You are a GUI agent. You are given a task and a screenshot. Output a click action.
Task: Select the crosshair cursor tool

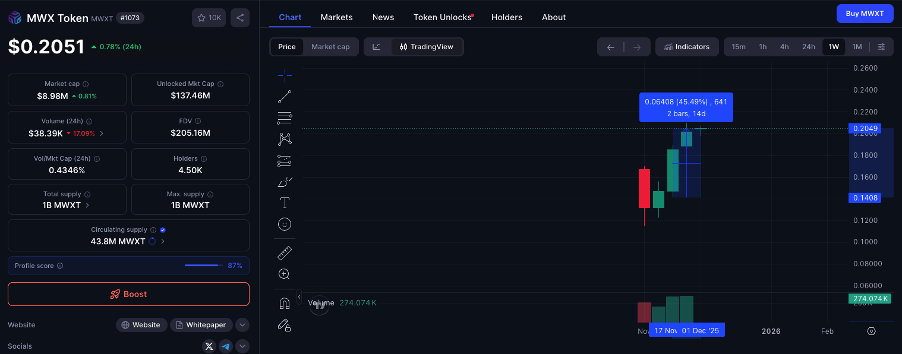285,75
